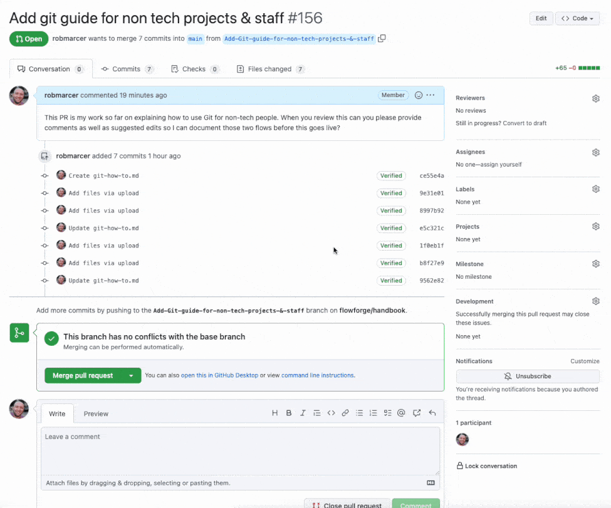Switch to the Files changed tab
This screenshot has height=508, width=611.
pyautogui.click(x=270, y=69)
